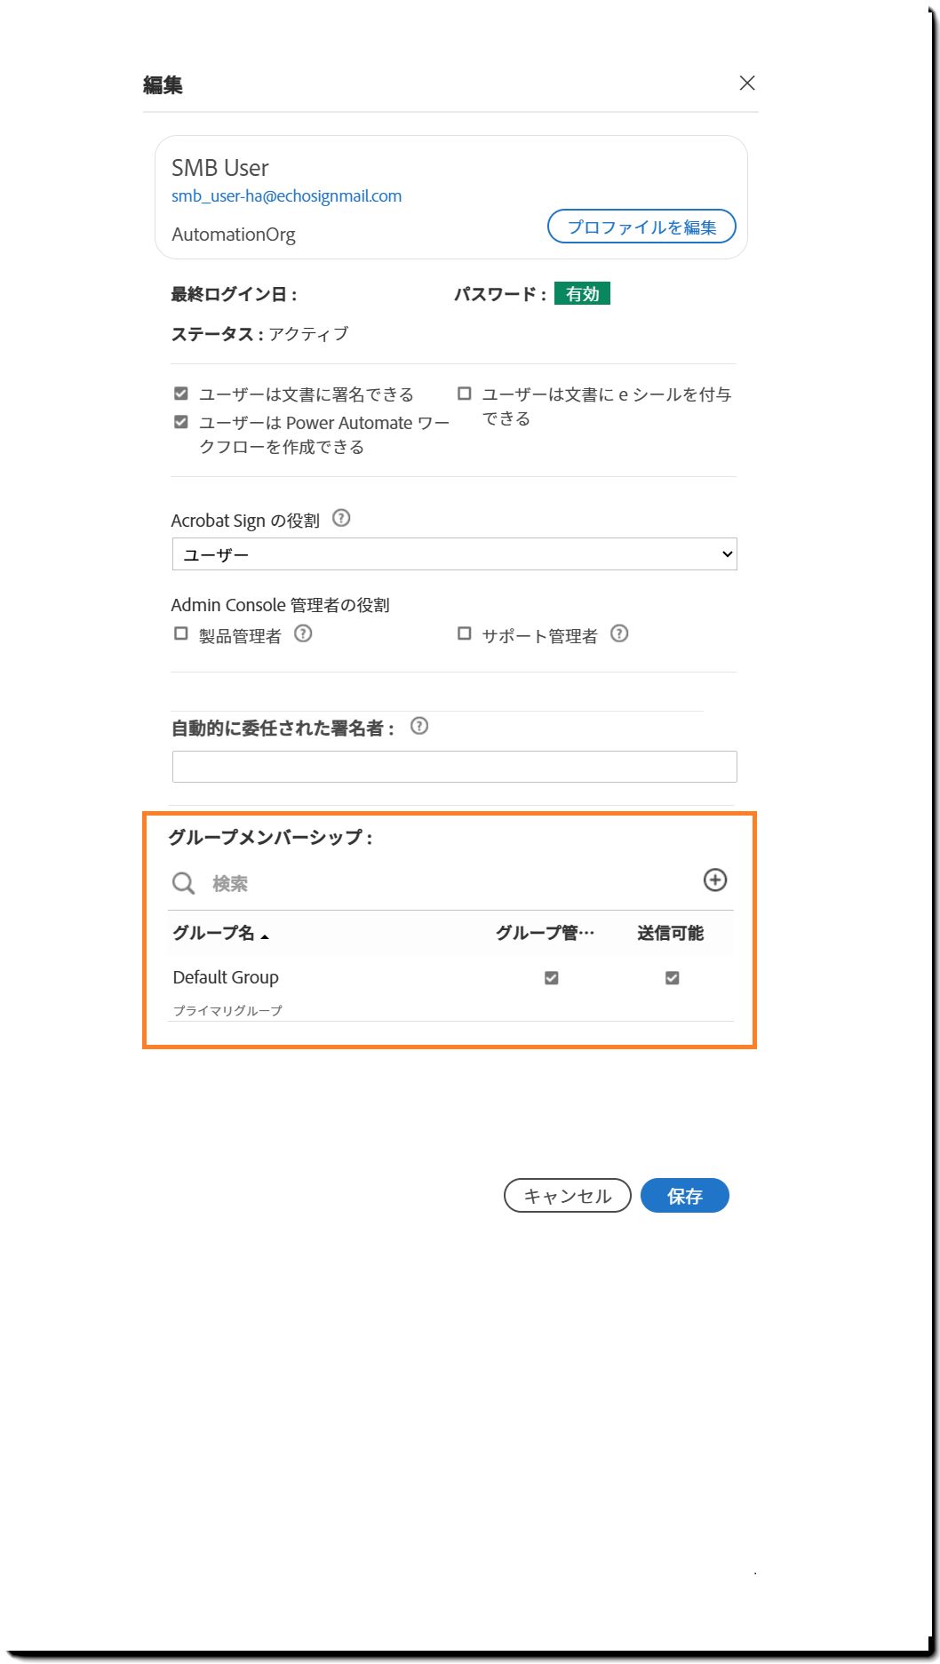The image size is (940, 1664).
Task: Click the AutomationOrg organization text
Action: click(x=234, y=235)
